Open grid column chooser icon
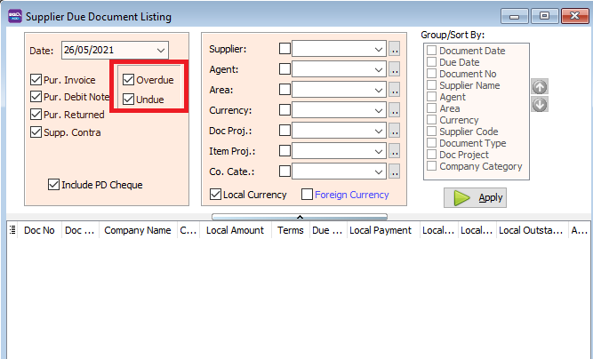The height and width of the screenshot is (359, 593). coord(12,229)
